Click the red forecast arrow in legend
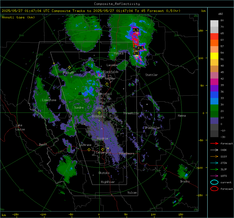Image resolution: width=234 pixels, height=218 pixels. tap(214, 143)
